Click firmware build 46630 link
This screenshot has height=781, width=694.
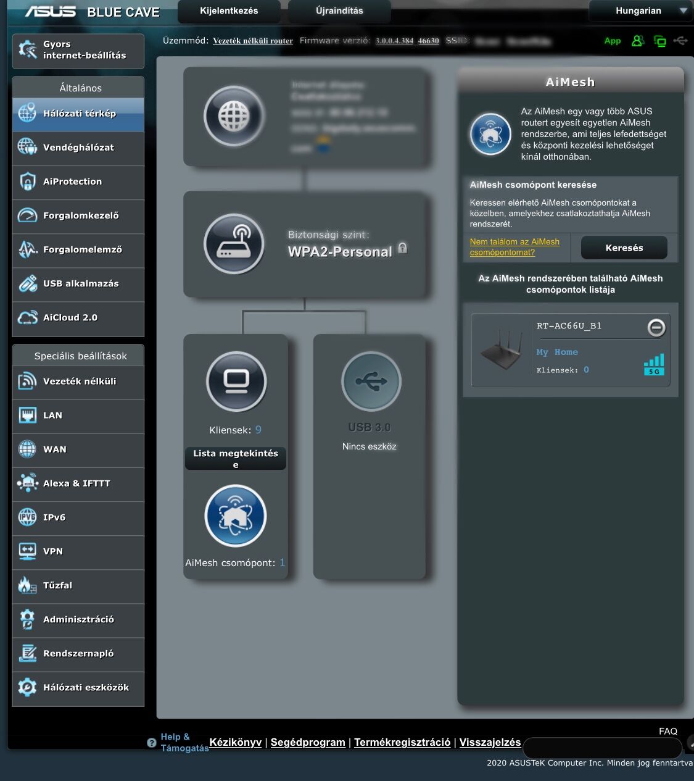click(429, 41)
